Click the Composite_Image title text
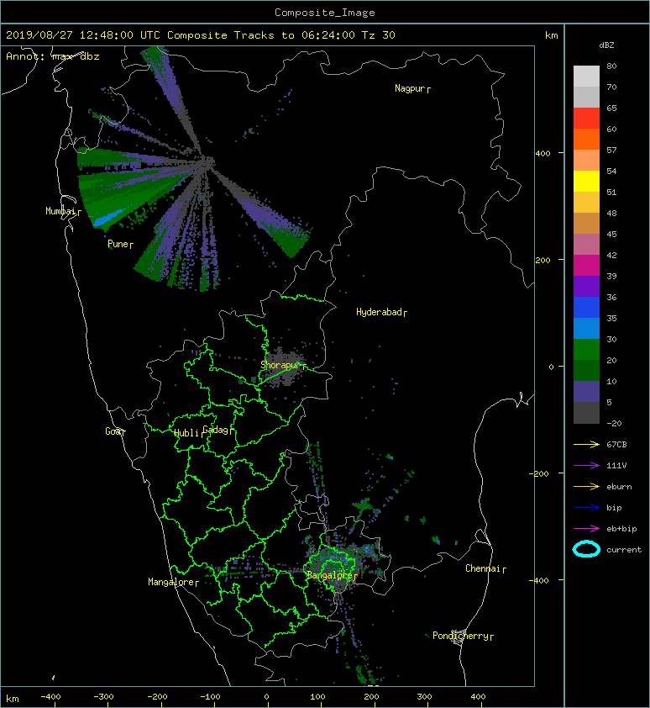 coord(325,13)
